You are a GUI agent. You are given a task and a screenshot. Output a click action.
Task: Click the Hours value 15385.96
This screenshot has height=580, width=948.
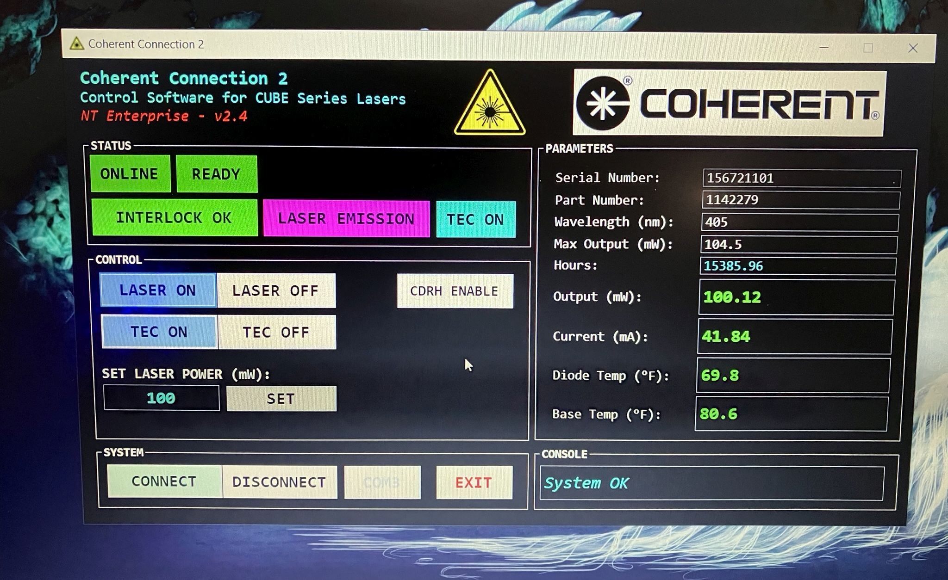(x=798, y=266)
